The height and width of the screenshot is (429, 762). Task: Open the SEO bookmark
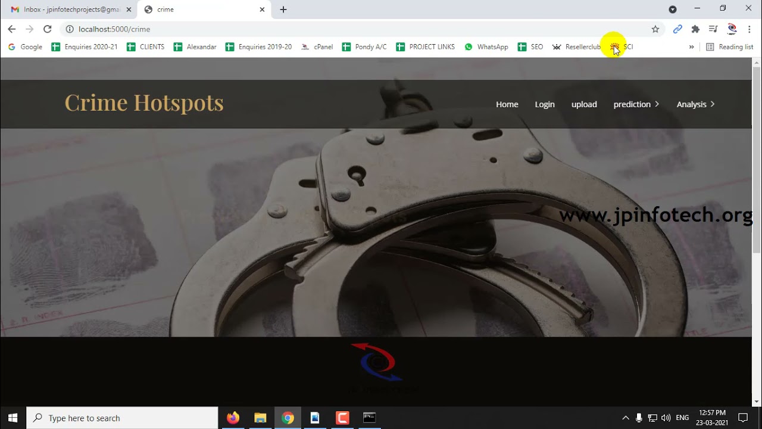tap(530, 47)
